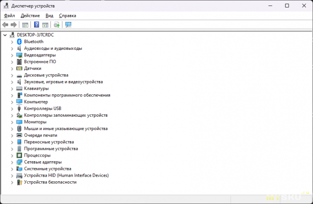Click the Компоненты программного обеспечения icon
This screenshot has height=204, width=313.
pyautogui.click(x=19, y=95)
